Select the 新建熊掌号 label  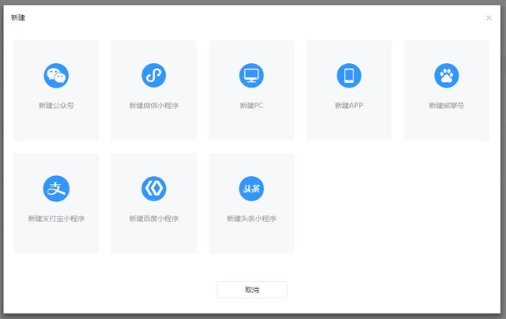click(x=446, y=105)
